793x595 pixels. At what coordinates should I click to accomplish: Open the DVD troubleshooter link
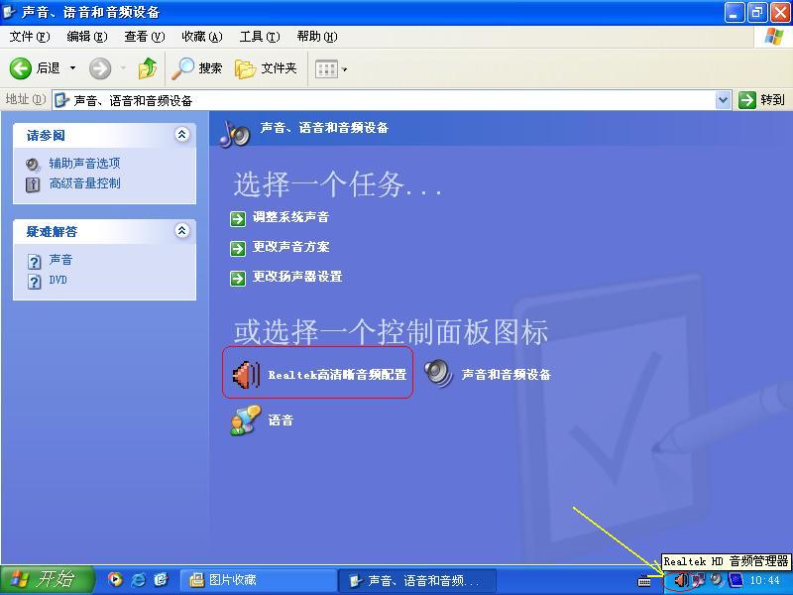[57, 280]
